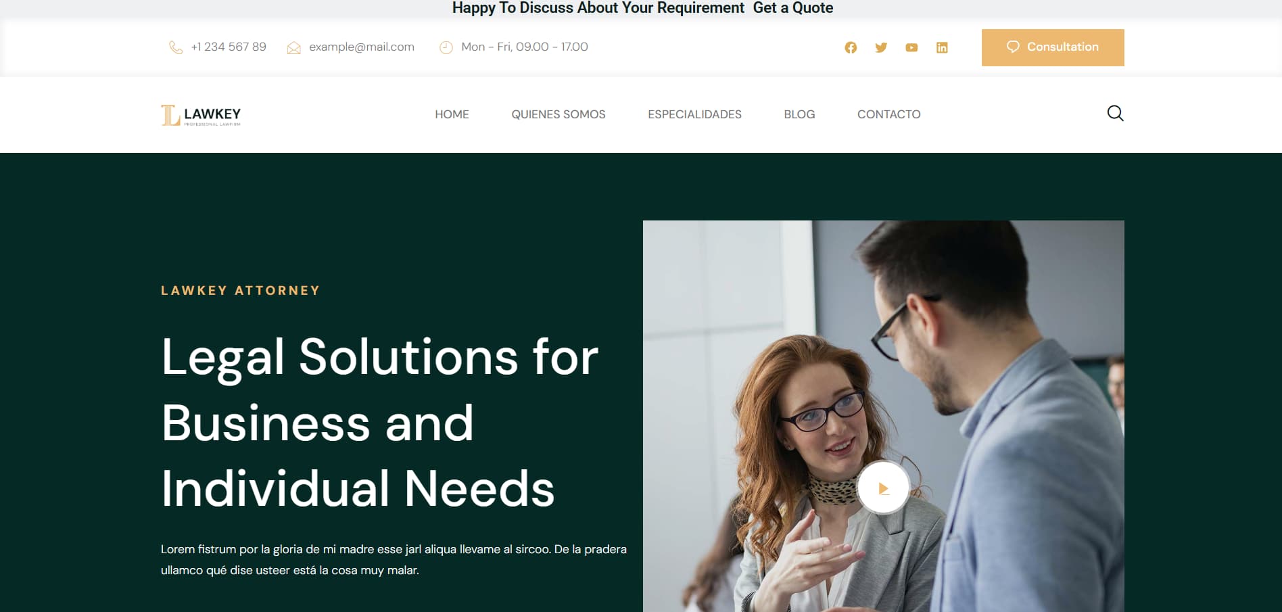The width and height of the screenshot is (1282, 612).
Task: Open the Twitter social icon
Action: pos(881,47)
